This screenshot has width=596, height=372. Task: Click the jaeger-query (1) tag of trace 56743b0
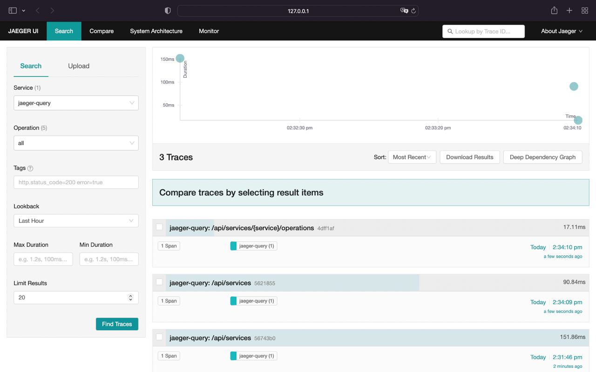click(254, 356)
